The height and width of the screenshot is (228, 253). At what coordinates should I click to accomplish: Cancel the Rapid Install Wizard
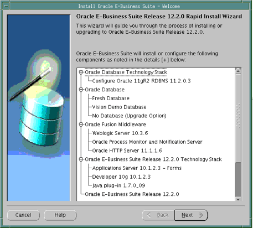[23, 215]
